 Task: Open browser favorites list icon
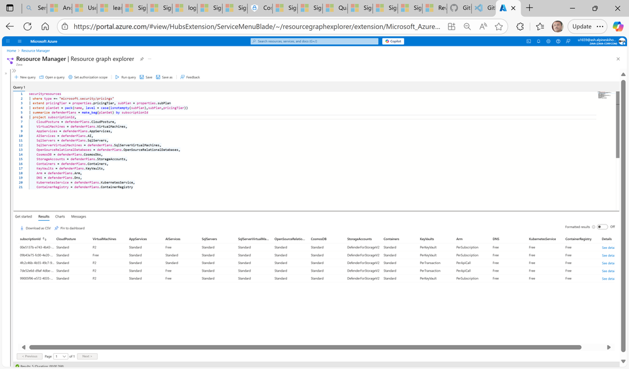point(540,26)
